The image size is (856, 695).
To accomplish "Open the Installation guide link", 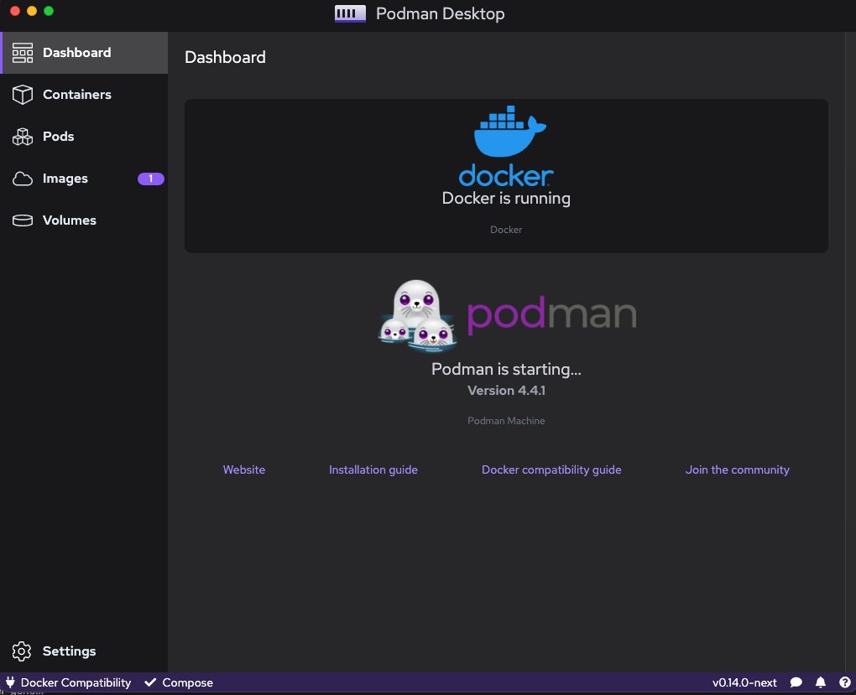I will tap(373, 469).
